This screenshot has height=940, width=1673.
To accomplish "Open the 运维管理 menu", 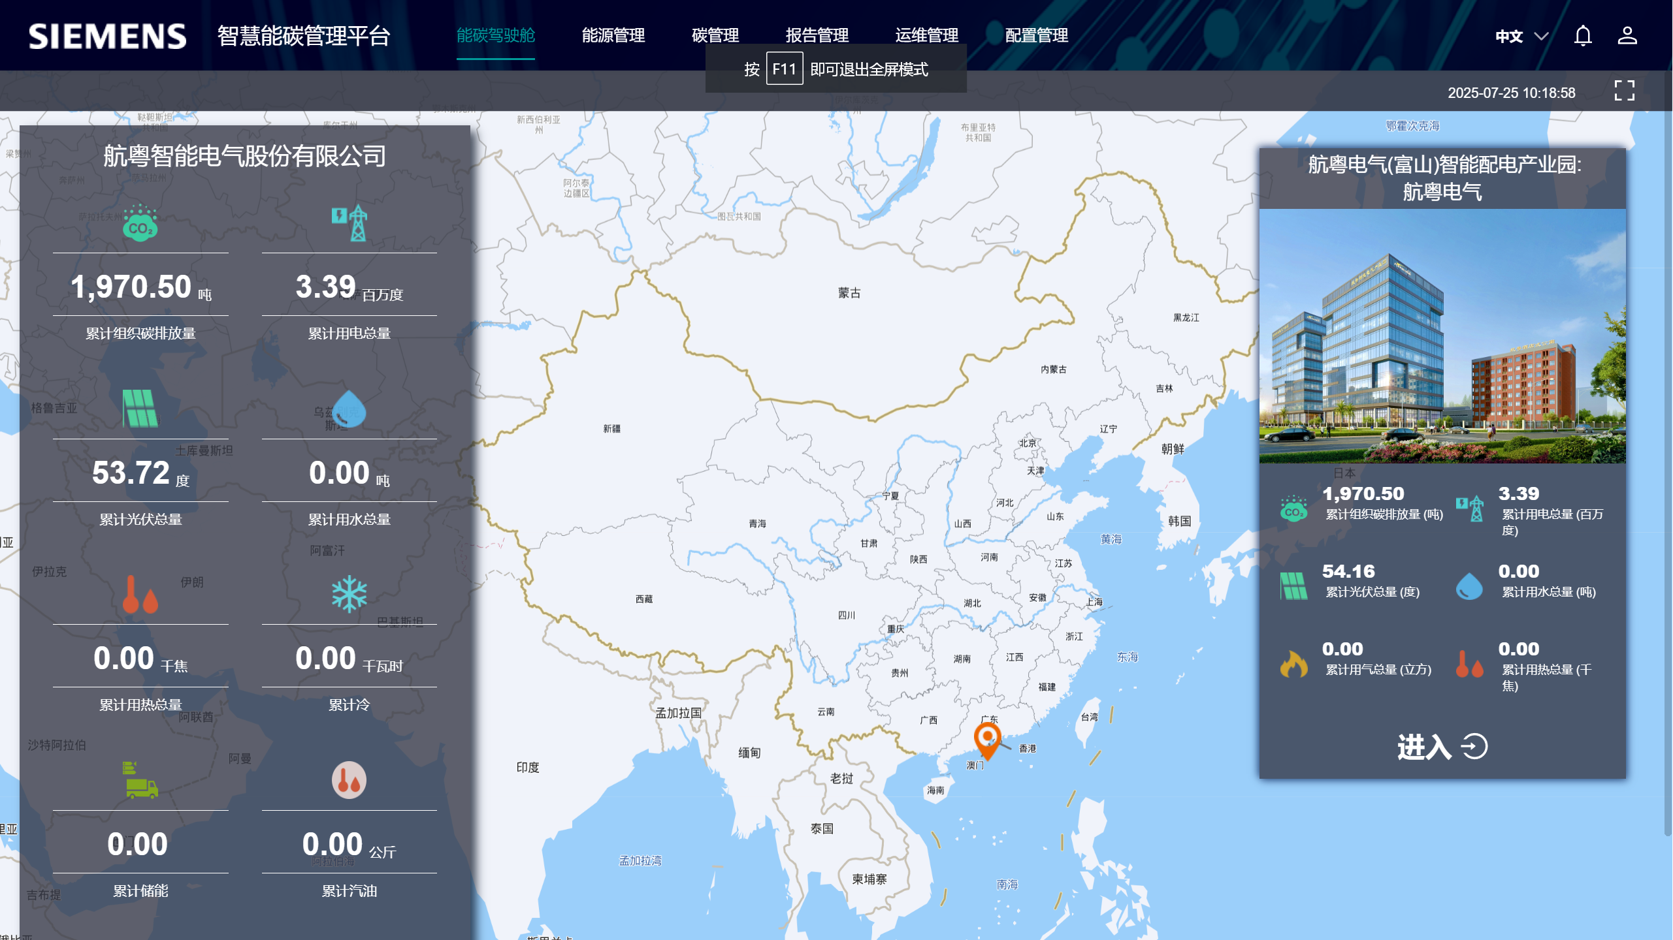I will (927, 35).
